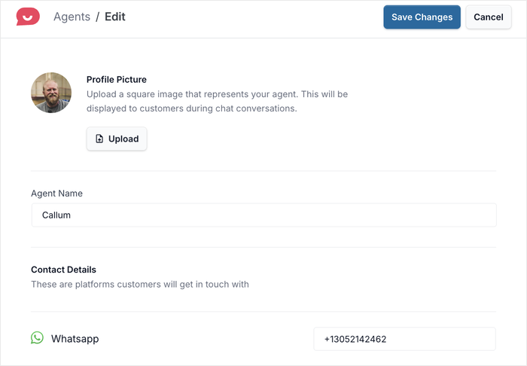Select the agent profile photo thumbnail
This screenshot has width=527, height=366.
click(x=51, y=93)
